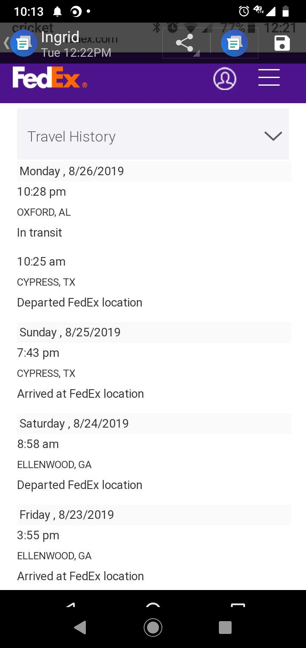Tap the alarm icon in the status bar
The image size is (306, 648).
click(244, 11)
